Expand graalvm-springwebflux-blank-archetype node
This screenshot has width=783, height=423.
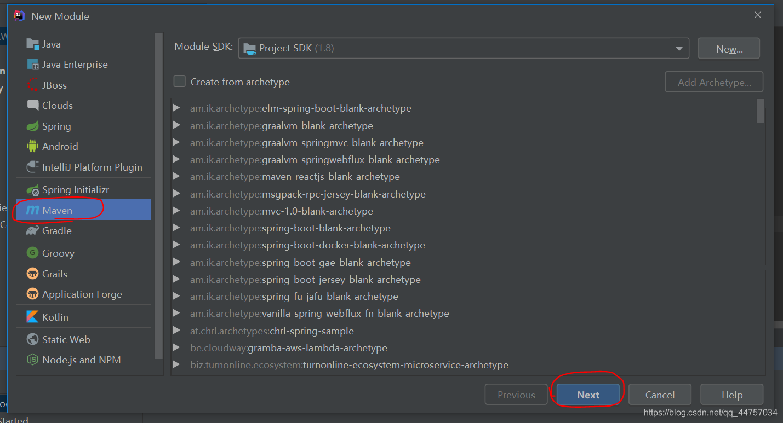176,159
